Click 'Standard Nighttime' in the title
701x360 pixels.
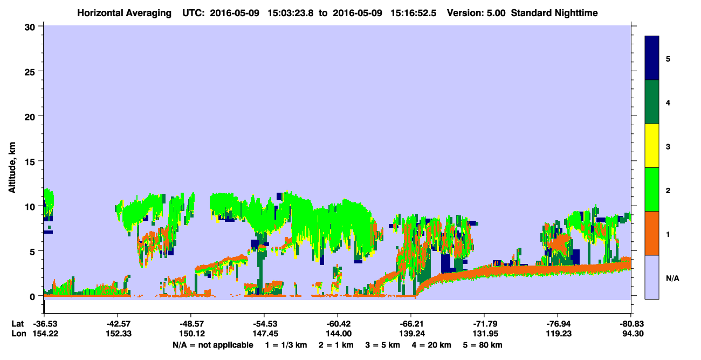click(554, 12)
